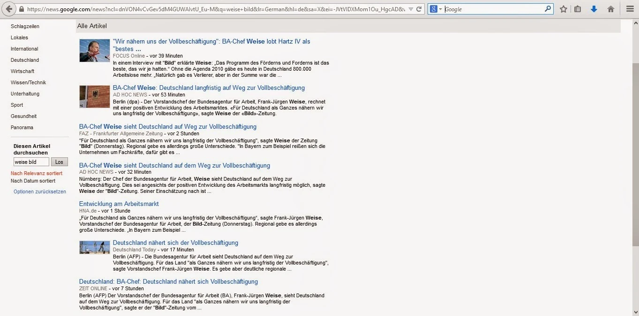
Task: Select the Schlagzeilen section
Action: (25, 26)
